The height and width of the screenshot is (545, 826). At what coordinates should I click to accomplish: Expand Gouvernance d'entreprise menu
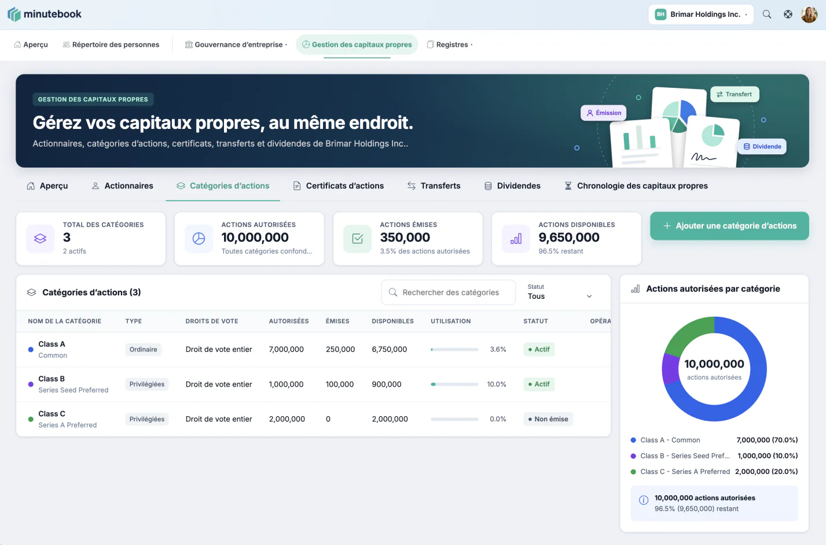coord(236,45)
